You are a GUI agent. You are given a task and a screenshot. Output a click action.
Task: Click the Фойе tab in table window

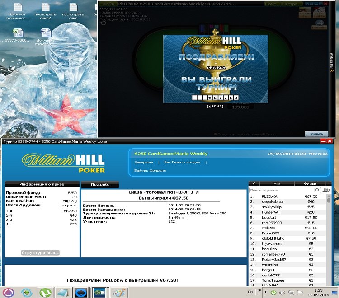coord(108,4)
